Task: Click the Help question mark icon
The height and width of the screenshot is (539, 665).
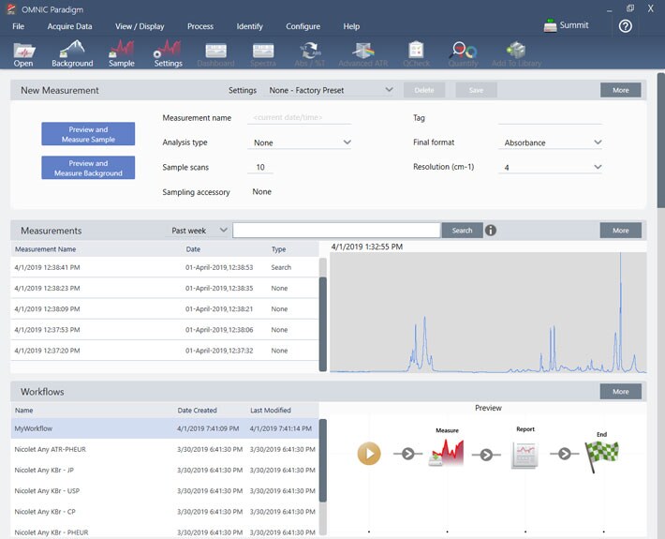Action: pyautogui.click(x=626, y=26)
